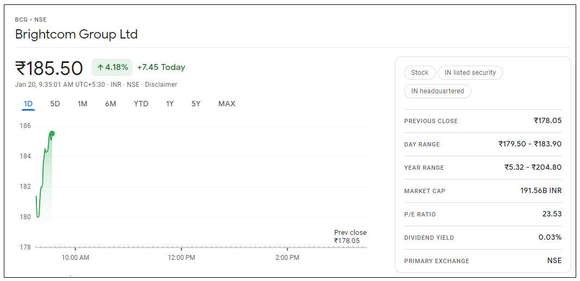Click the IN listed security chip

click(470, 73)
